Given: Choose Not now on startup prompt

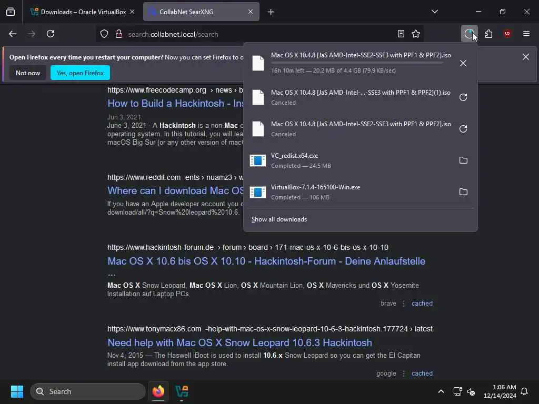Looking at the screenshot, I should (28, 73).
